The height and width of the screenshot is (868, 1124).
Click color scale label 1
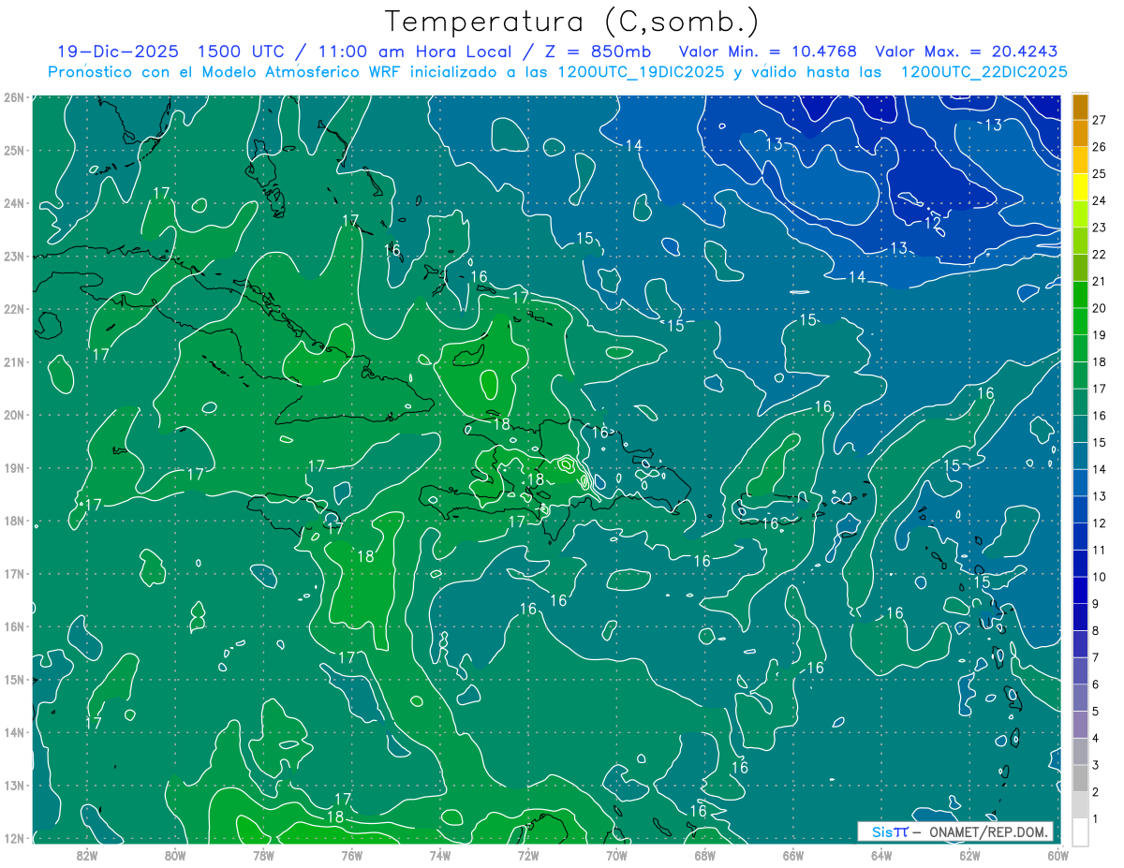[1095, 818]
